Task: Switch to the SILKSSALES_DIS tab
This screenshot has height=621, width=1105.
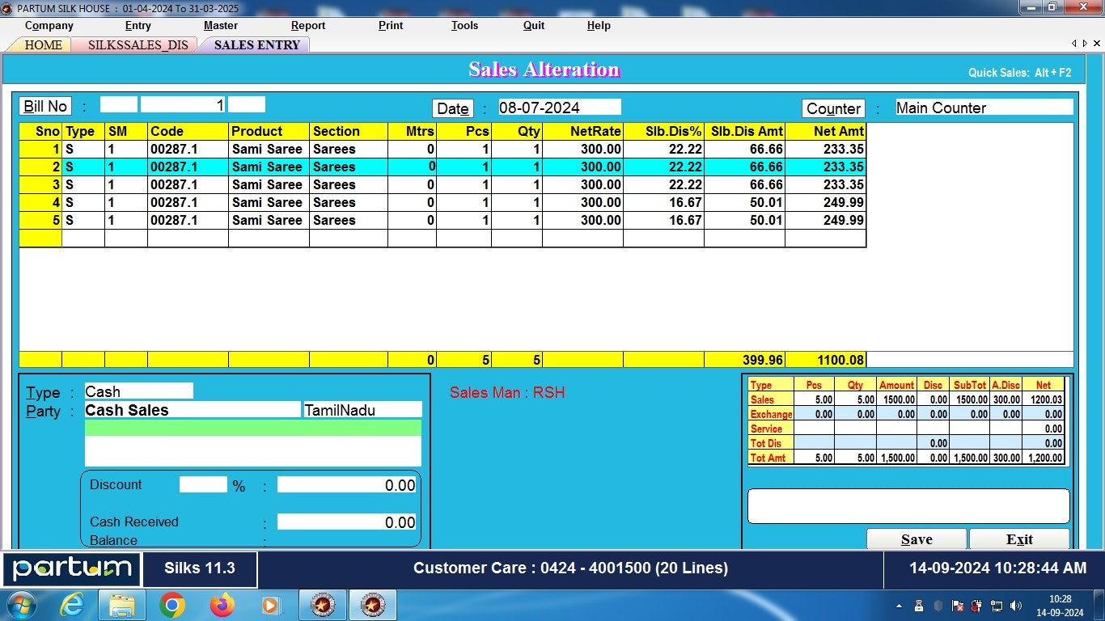Action: [x=134, y=45]
